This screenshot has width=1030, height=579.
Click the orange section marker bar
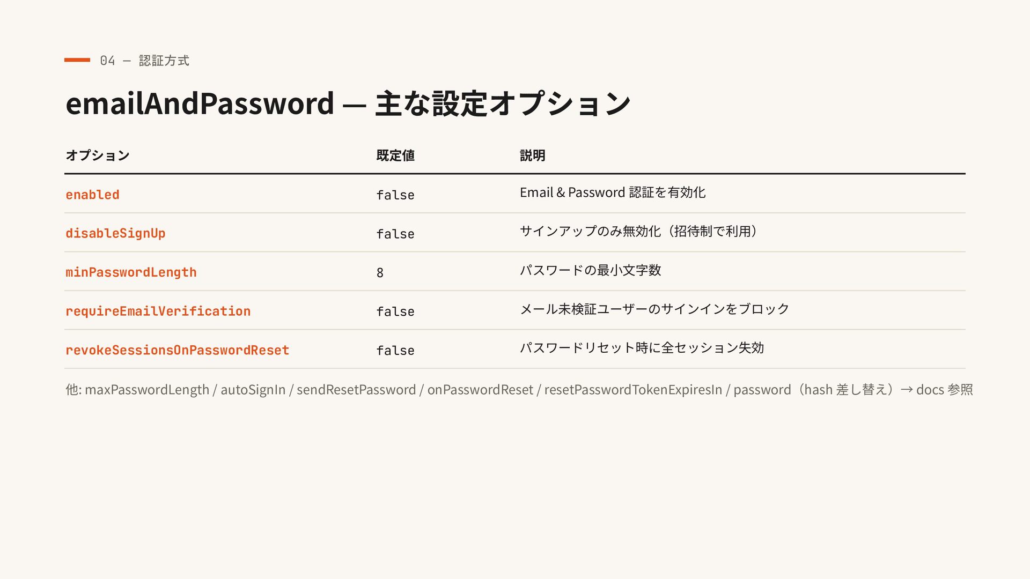click(x=77, y=60)
